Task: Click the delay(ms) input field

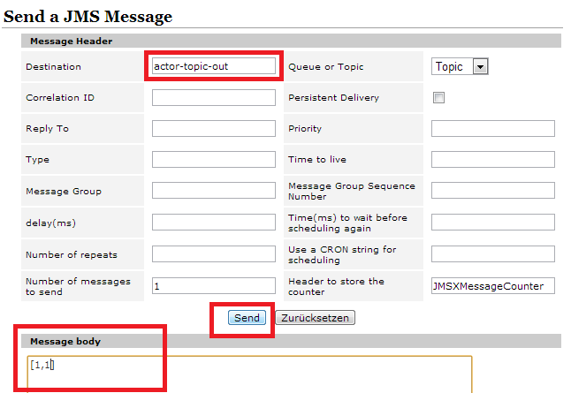Action: point(213,223)
